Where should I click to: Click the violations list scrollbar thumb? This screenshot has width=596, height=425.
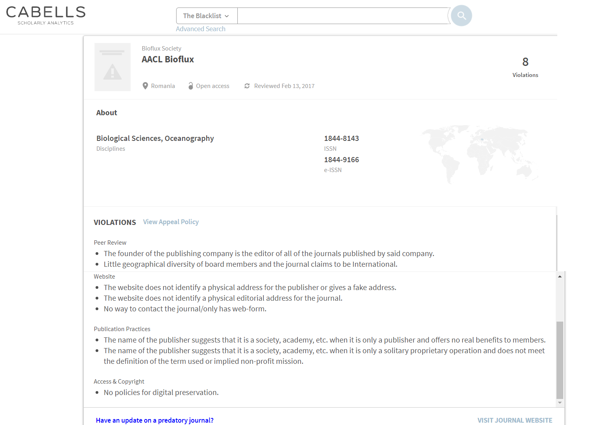[560, 360]
